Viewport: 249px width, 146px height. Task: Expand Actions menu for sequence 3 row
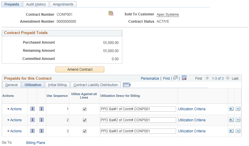tap(15, 131)
